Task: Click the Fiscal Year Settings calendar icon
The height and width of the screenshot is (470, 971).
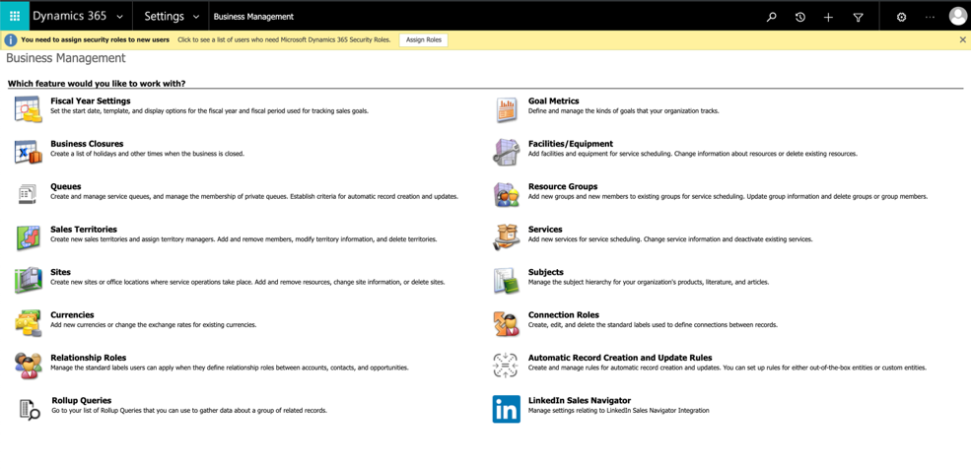Action: pos(28,109)
